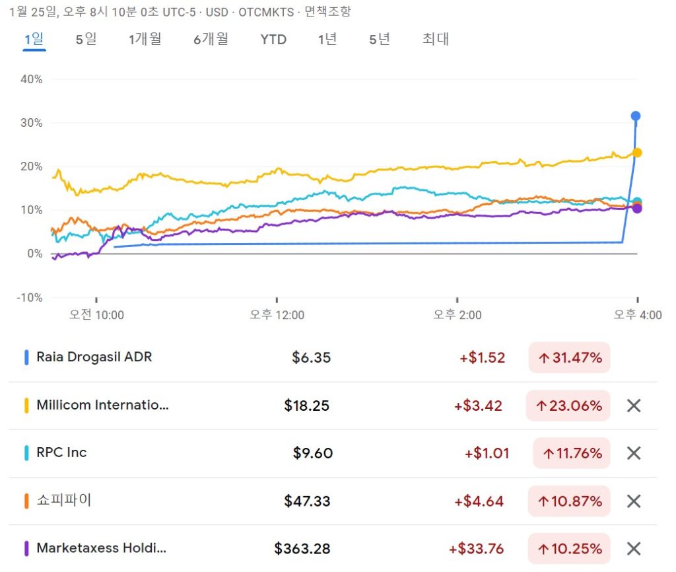676x572 pixels.
Task: Click the 10.87% change badge
Action: point(569,501)
